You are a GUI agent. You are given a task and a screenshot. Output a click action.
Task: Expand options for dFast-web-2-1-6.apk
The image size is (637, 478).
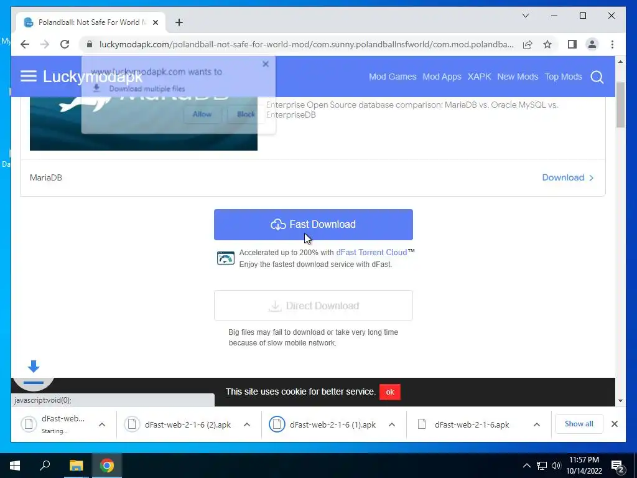[x=536, y=424]
